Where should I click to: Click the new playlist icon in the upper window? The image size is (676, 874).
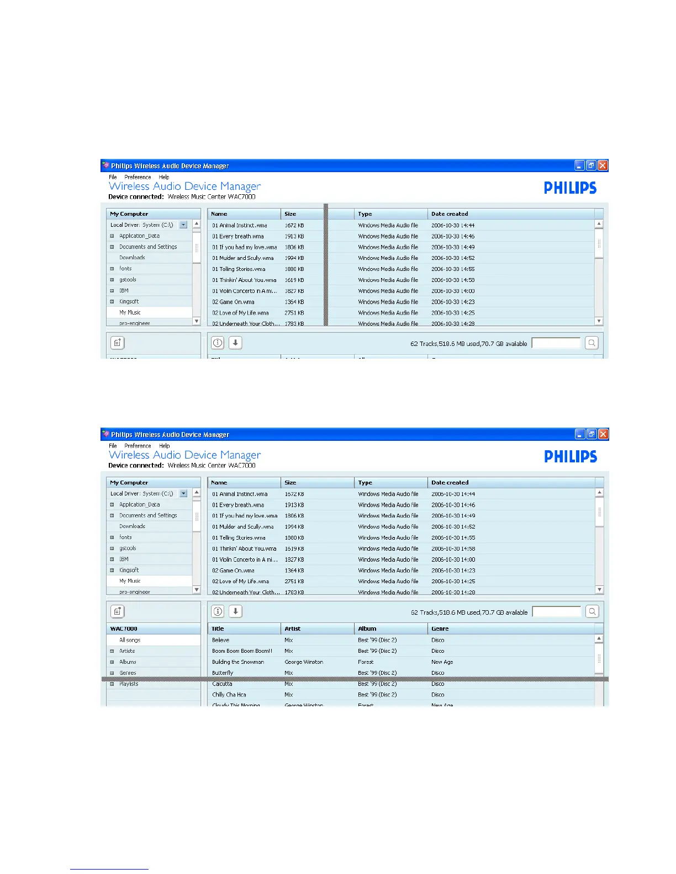pos(118,343)
